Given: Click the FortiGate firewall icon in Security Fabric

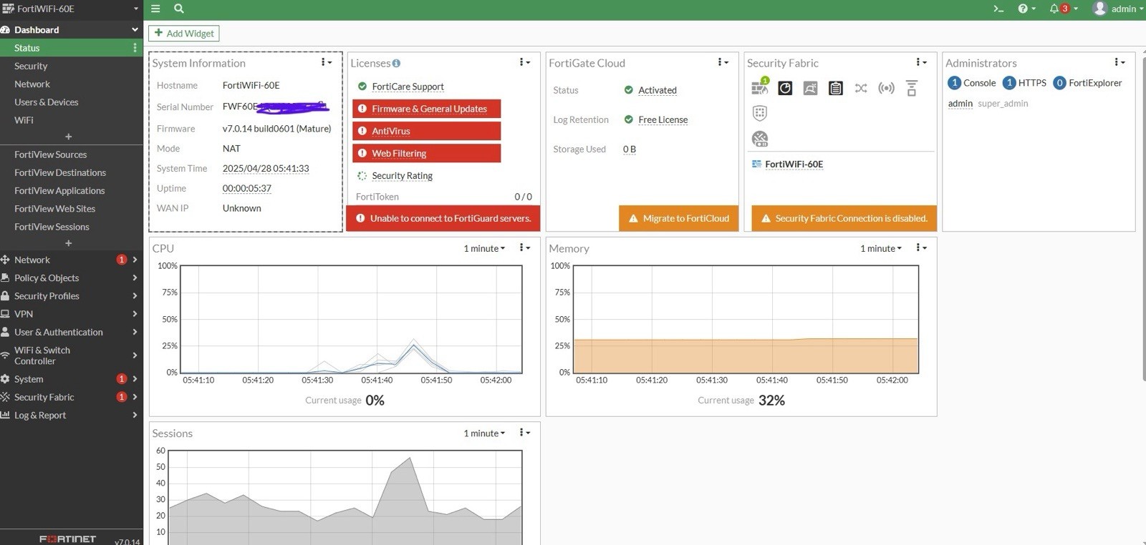Looking at the screenshot, I should [x=760, y=87].
